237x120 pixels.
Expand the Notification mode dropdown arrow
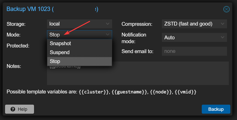(223, 38)
